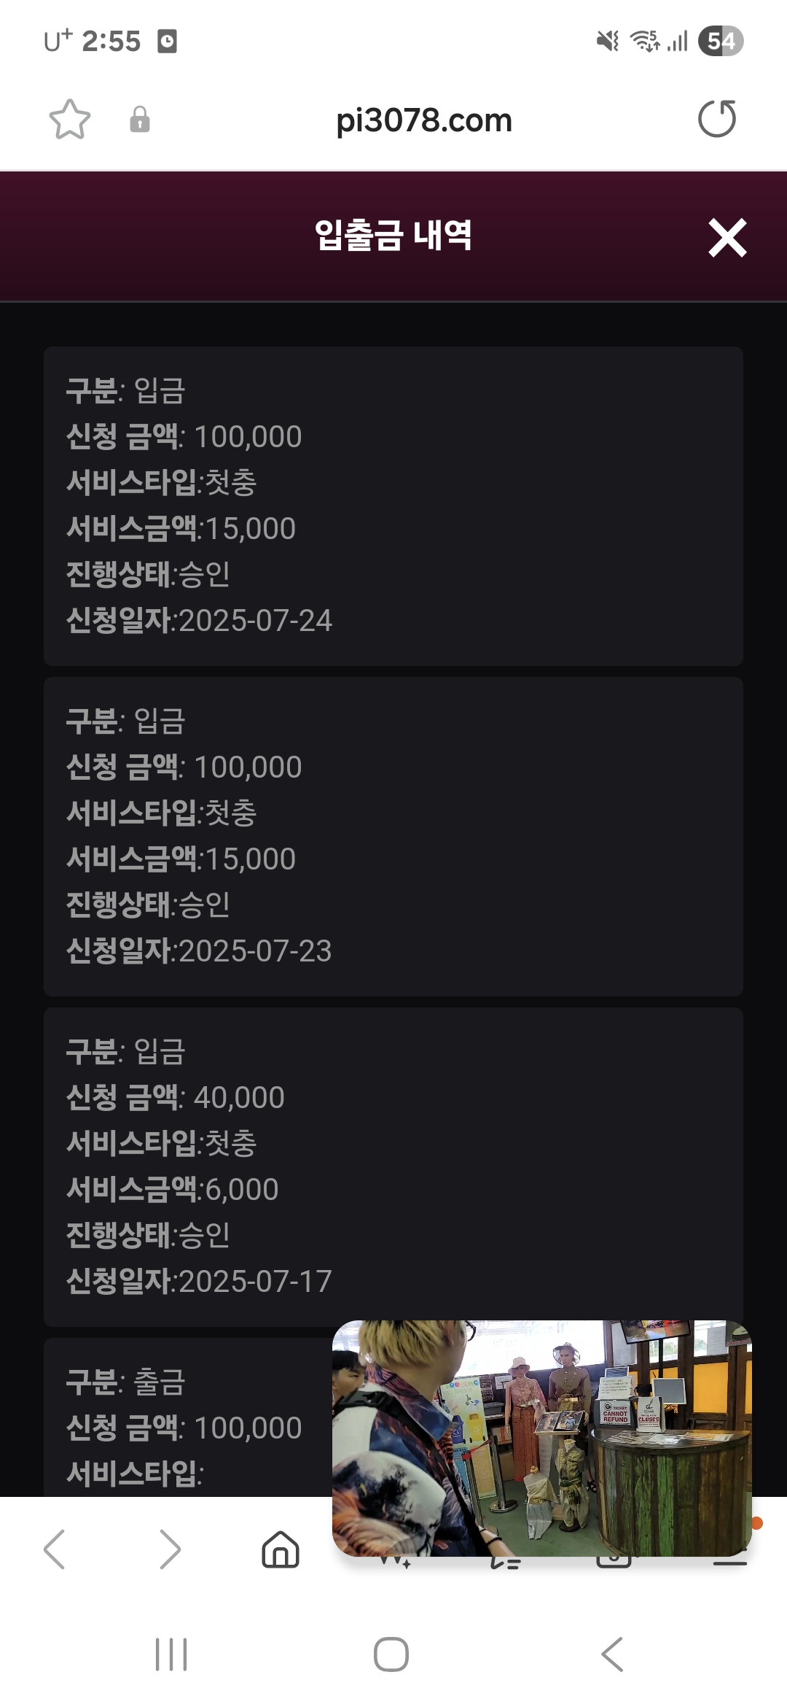Open the browser home page icon
The width and height of the screenshot is (787, 1707).
[281, 1549]
